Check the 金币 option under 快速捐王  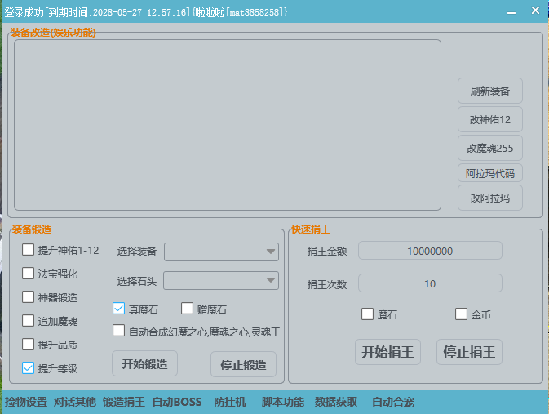coord(462,314)
